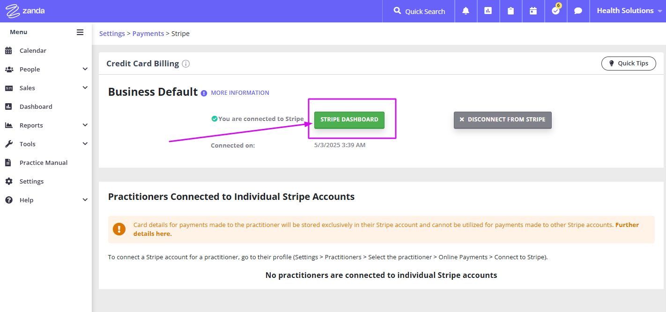Open the chat messages icon

coord(578,11)
